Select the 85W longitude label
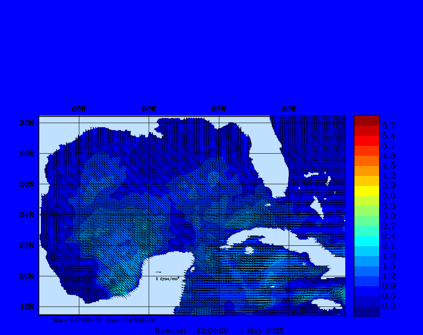 [219, 109]
